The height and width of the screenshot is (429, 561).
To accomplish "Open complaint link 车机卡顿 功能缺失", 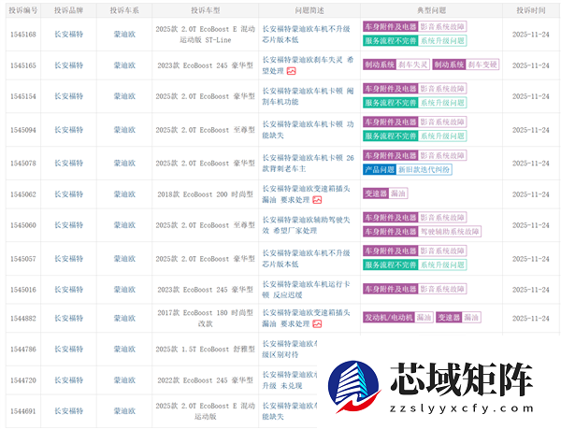I will tap(308, 130).
